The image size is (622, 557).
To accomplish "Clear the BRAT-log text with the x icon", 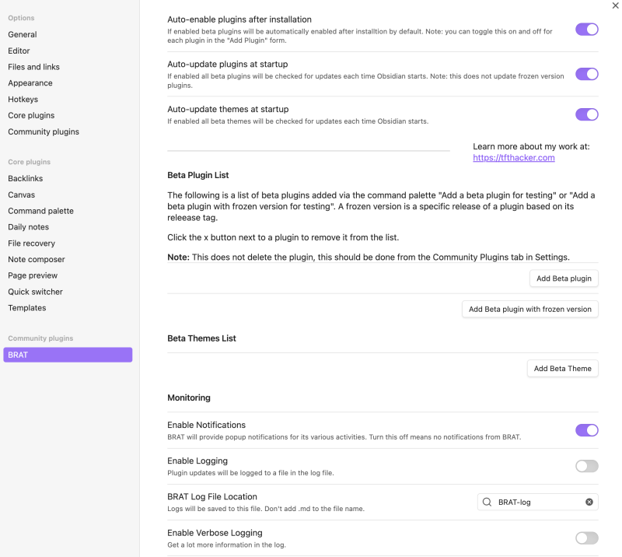I will pyautogui.click(x=589, y=502).
